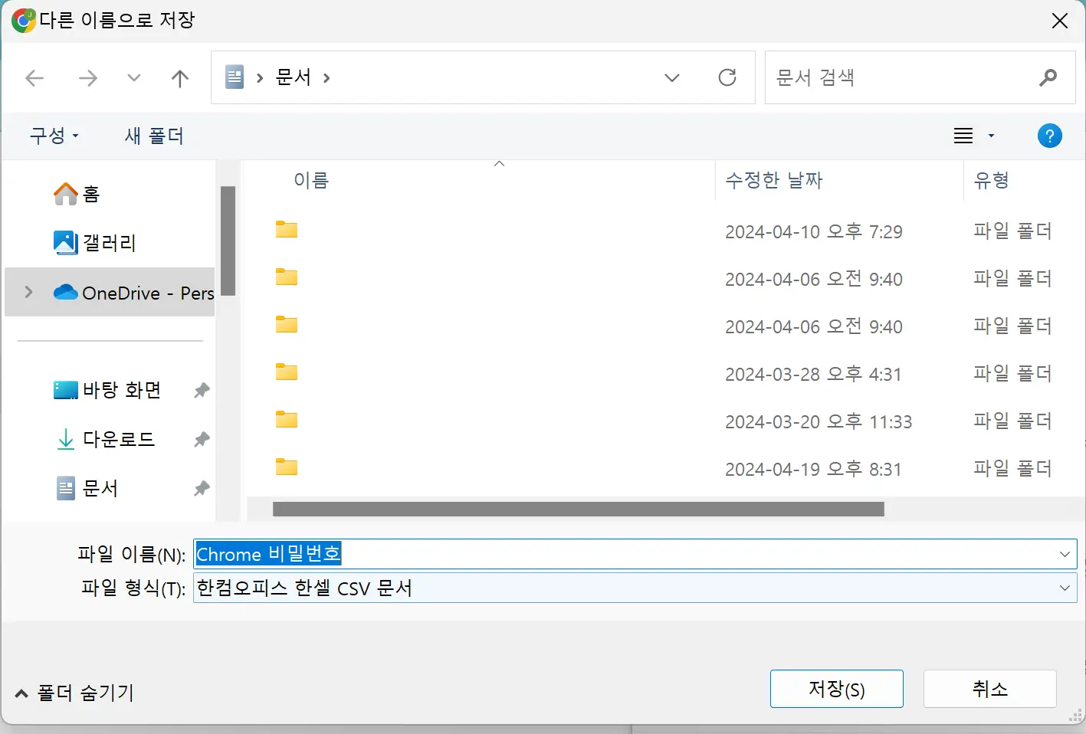Click 새 폴더 to create folder

click(154, 136)
